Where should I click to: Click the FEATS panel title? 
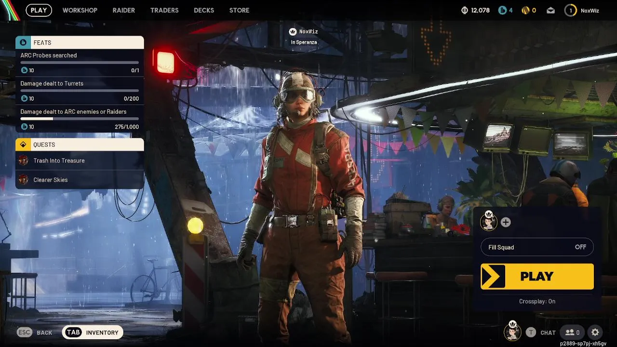pos(42,43)
